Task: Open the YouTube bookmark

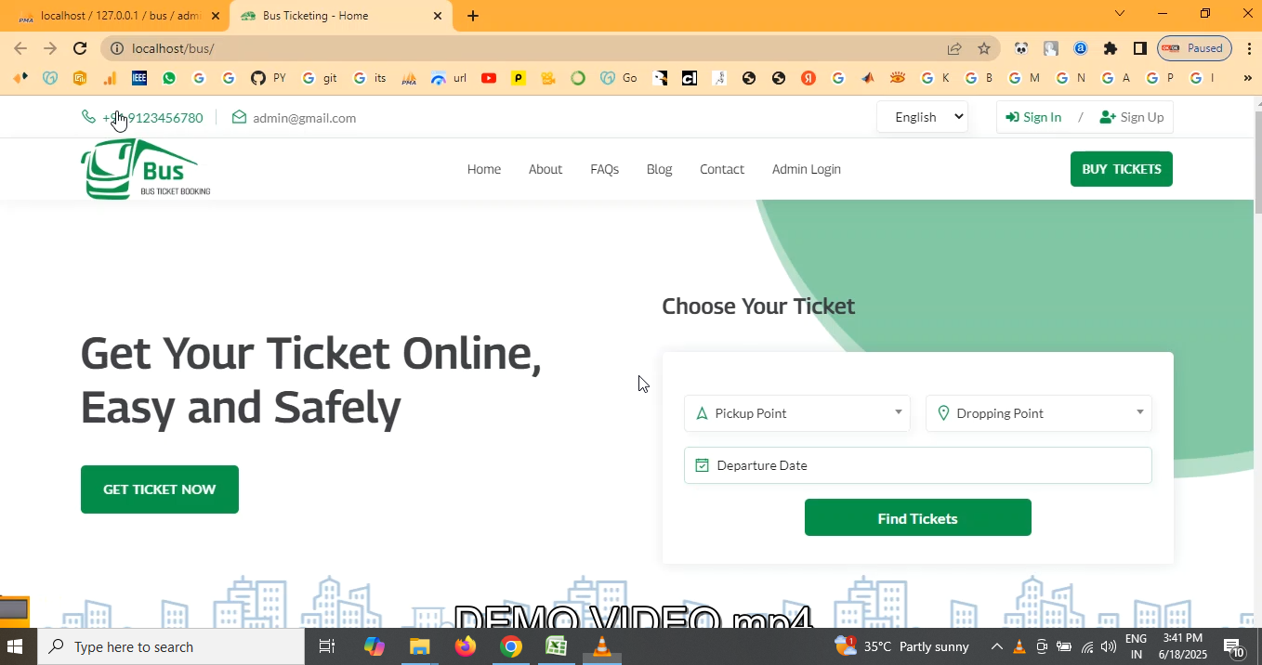Action: [489, 78]
